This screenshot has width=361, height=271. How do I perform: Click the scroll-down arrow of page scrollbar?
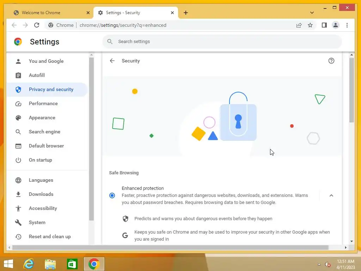click(351, 241)
